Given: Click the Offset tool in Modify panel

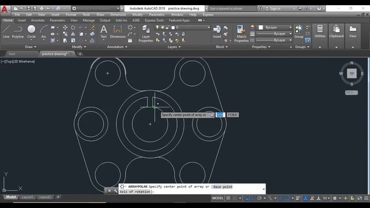Looking at the screenshot, I should (x=92, y=40).
